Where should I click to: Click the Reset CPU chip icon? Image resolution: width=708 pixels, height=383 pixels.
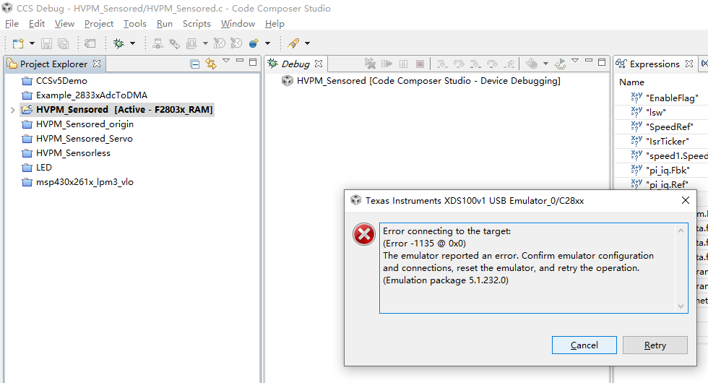pos(532,64)
